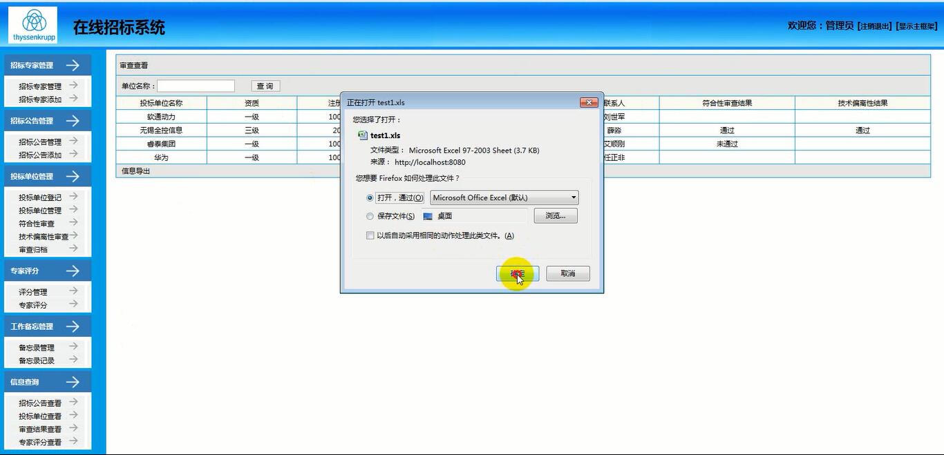The height and width of the screenshot is (455, 944).
Task: Click the arrow icon on 专家评分 header
Action: coord(73,271)
